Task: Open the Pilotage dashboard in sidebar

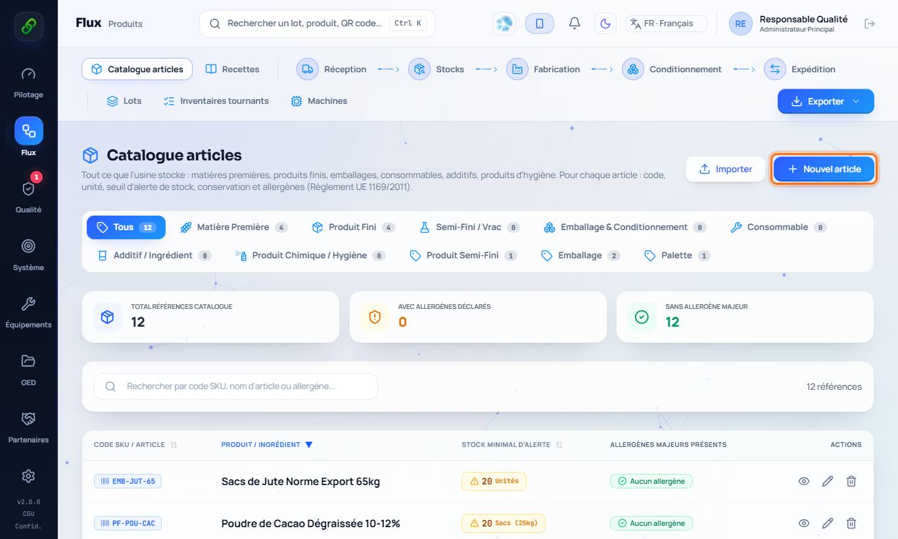Action: (x=28, y=82)
